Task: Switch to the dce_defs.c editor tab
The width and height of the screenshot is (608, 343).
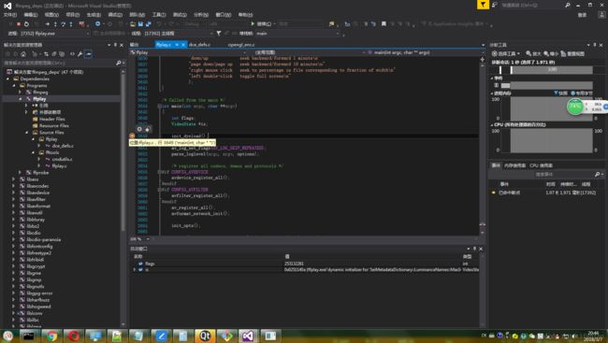Action: click(199, 45)
